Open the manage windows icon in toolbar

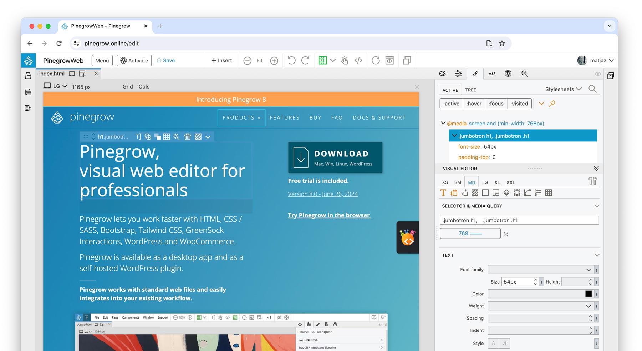407,60
